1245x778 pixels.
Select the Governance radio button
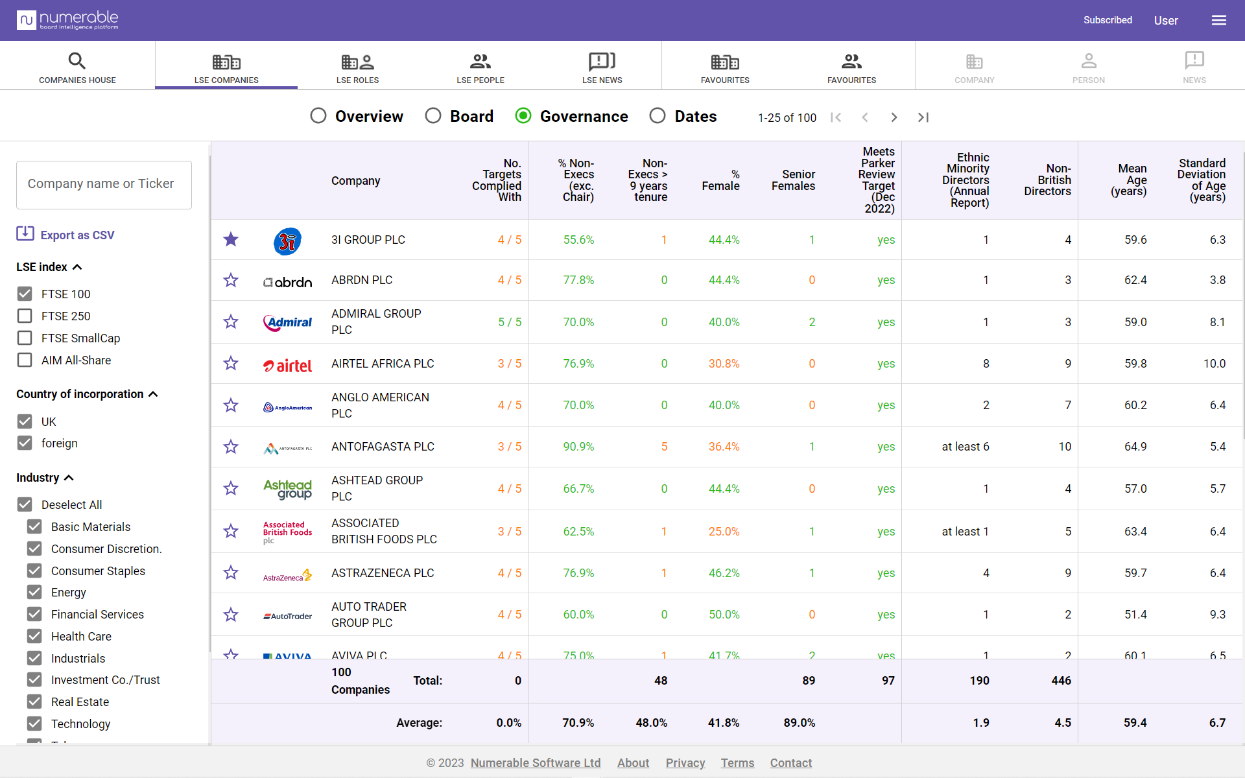click(523, 115)
